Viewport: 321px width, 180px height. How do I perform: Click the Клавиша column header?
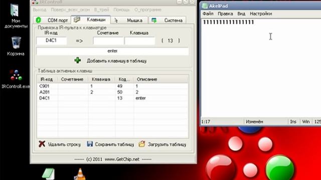point(101,79)
